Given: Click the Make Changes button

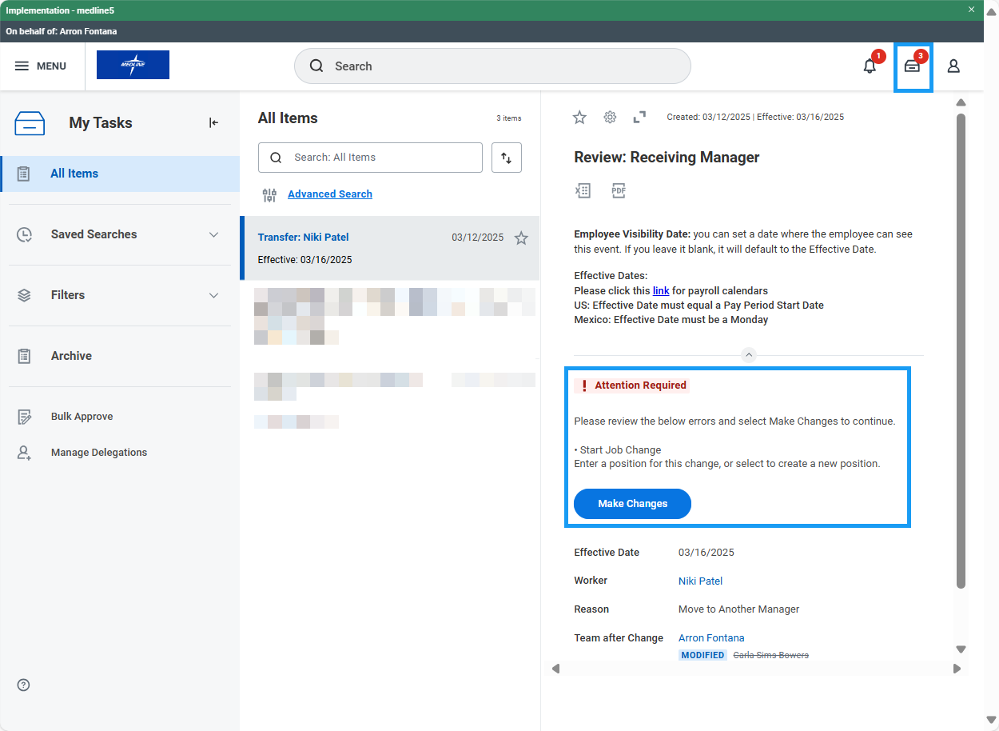Looking at the screenshot, I should coord(632,504).
